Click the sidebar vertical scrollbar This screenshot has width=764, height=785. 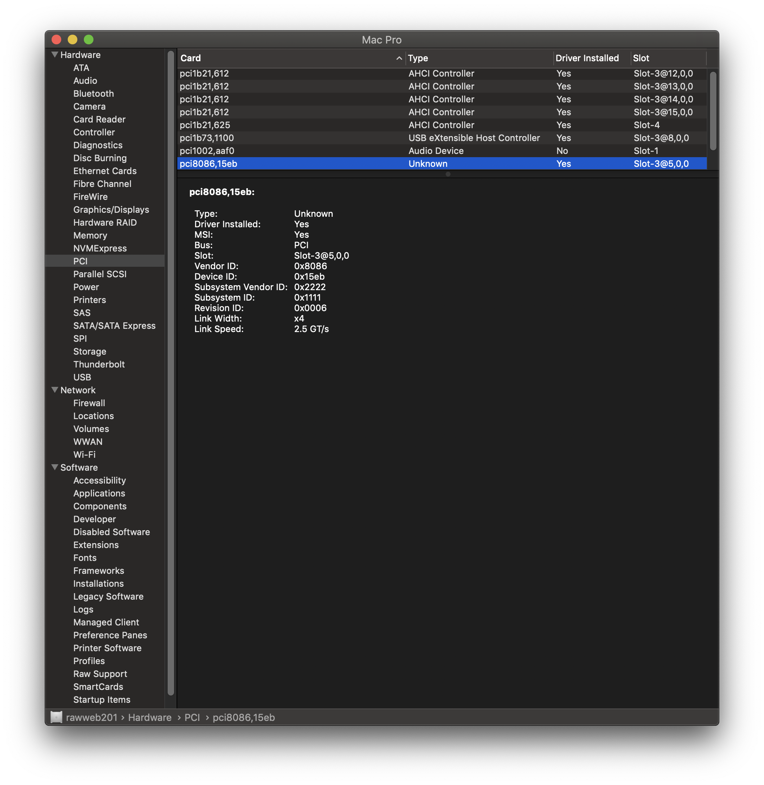[170, 373]
